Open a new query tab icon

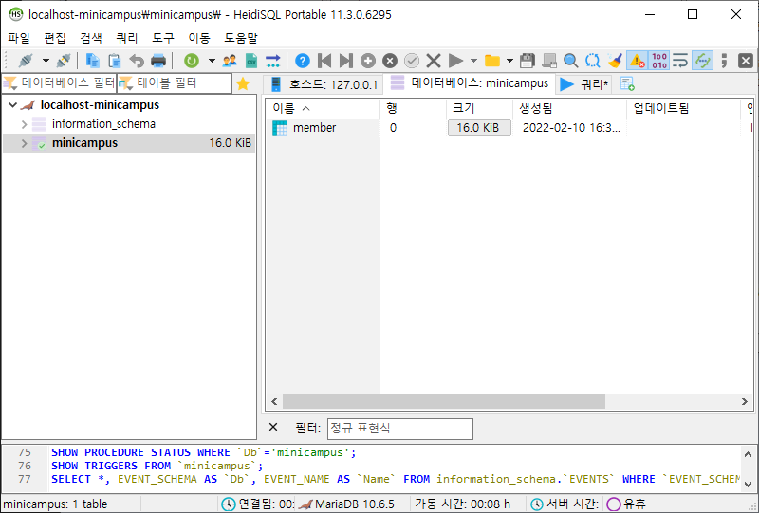coord(627,84)
